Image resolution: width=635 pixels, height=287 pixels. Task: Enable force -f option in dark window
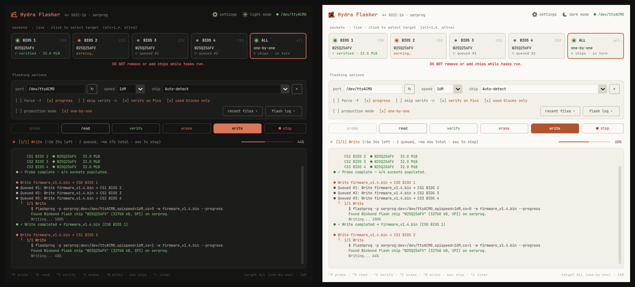point(28,101)
